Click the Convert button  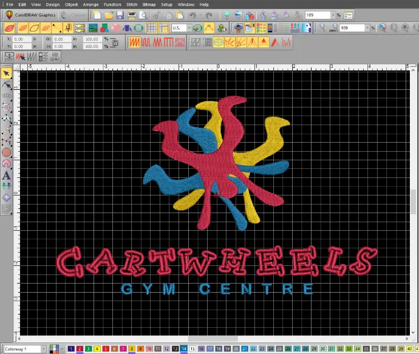click(x=73, y=15)
